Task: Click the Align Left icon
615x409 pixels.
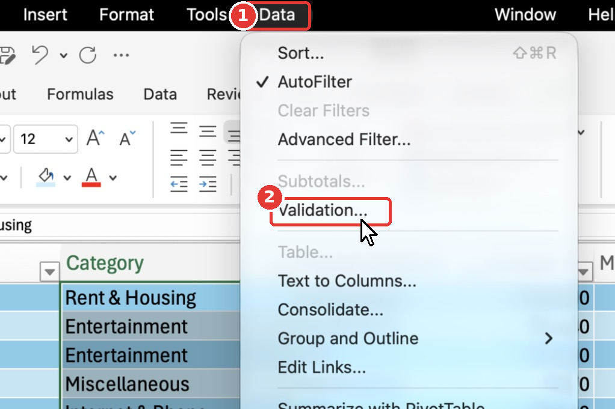Action: pos(179,158)
